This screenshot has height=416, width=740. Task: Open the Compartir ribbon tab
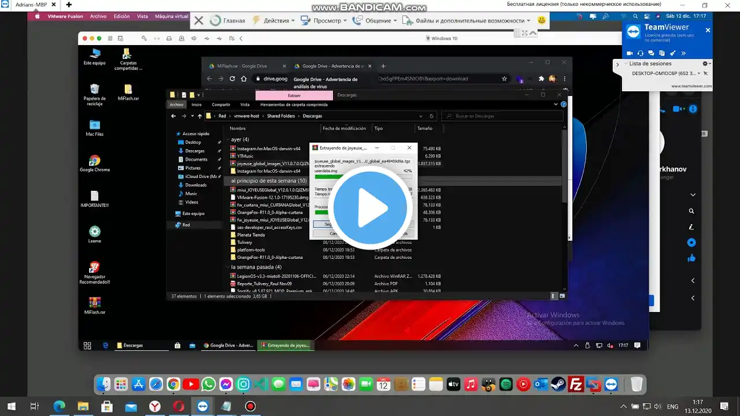click(x=221, y=105)
